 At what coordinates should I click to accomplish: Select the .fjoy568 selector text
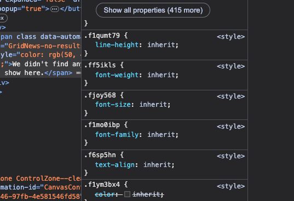[x=100, y=95]
